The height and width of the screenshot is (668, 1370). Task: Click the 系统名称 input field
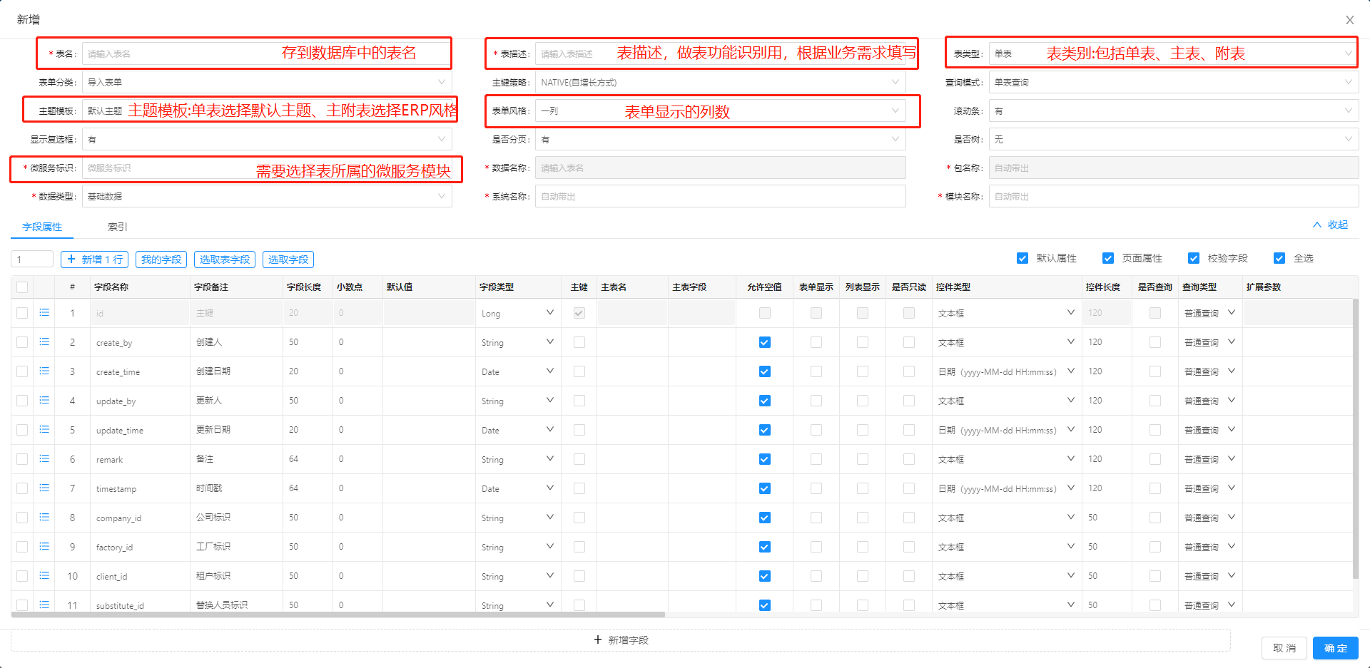tap(721, 196)
